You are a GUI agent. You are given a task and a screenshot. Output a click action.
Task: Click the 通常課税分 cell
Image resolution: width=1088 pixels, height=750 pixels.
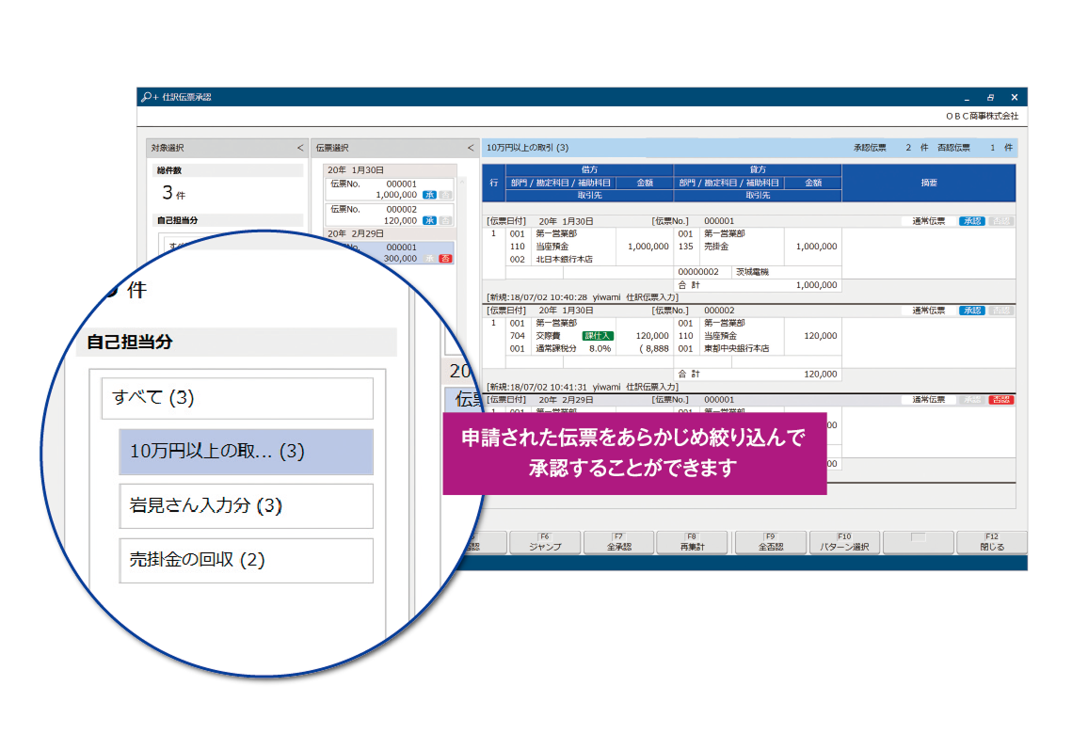coord(556,349)
